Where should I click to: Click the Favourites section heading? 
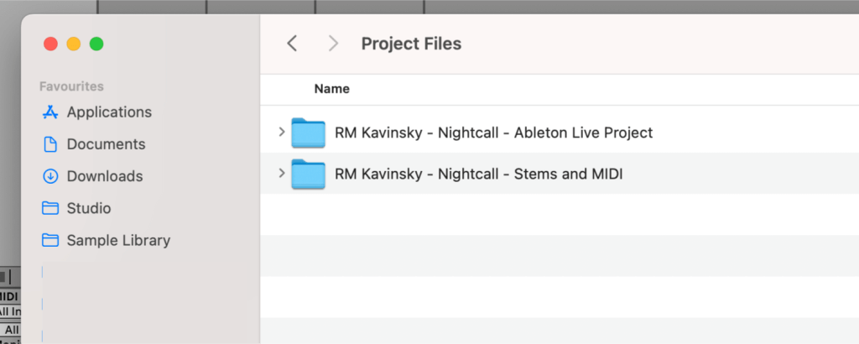(x=72, y=86)
